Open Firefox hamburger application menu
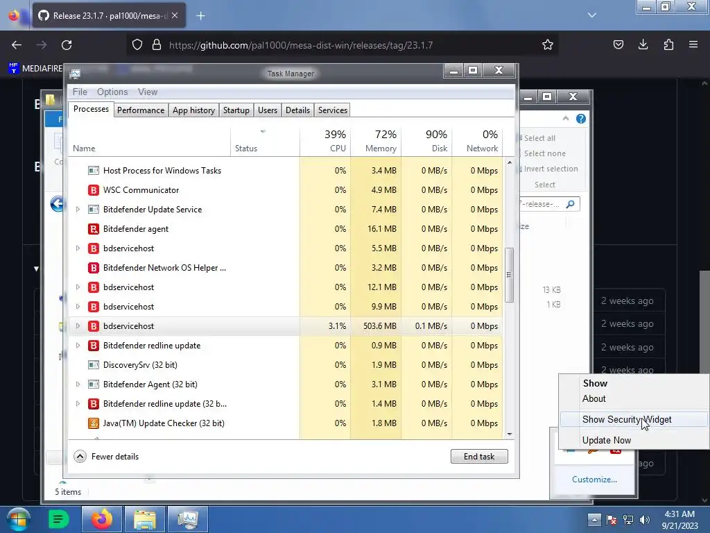This screenshot has width=710, height=533. (693, 44)
